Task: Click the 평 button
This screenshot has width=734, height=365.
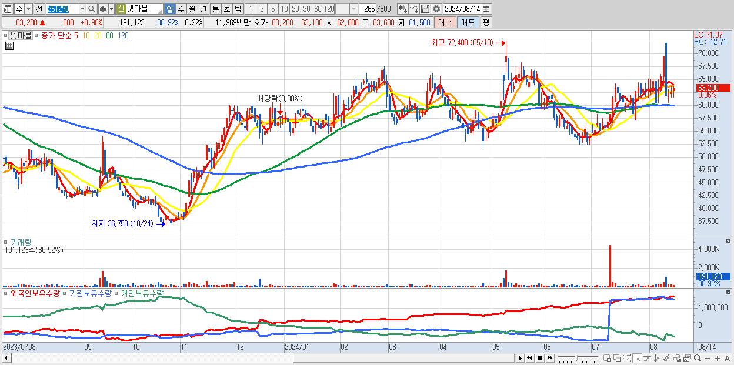Action: (486, 22)
